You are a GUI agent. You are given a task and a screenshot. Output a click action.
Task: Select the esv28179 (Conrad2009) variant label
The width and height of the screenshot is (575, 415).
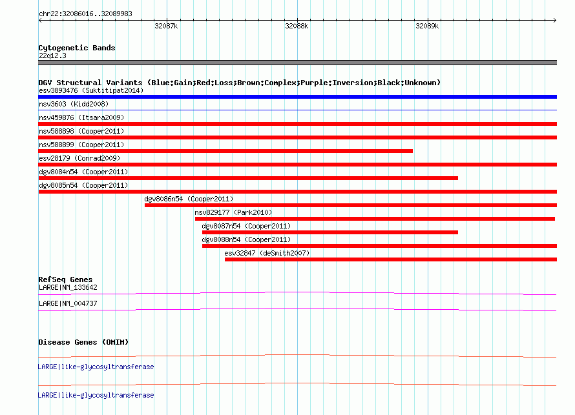[79, 158]
